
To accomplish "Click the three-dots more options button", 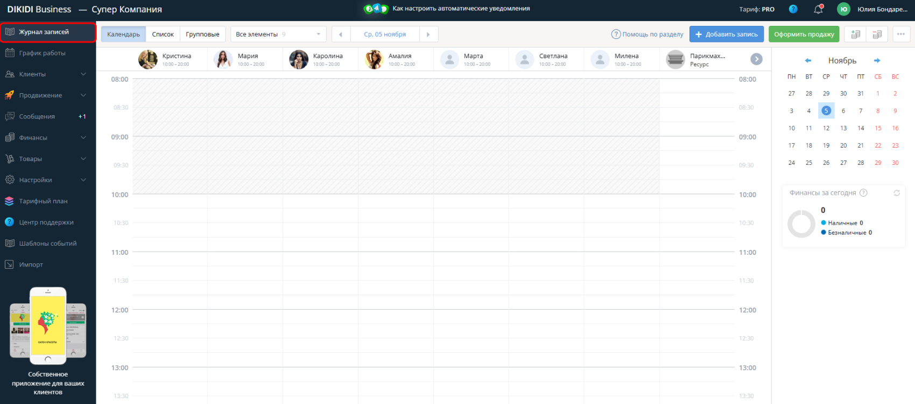I will 901,34.
